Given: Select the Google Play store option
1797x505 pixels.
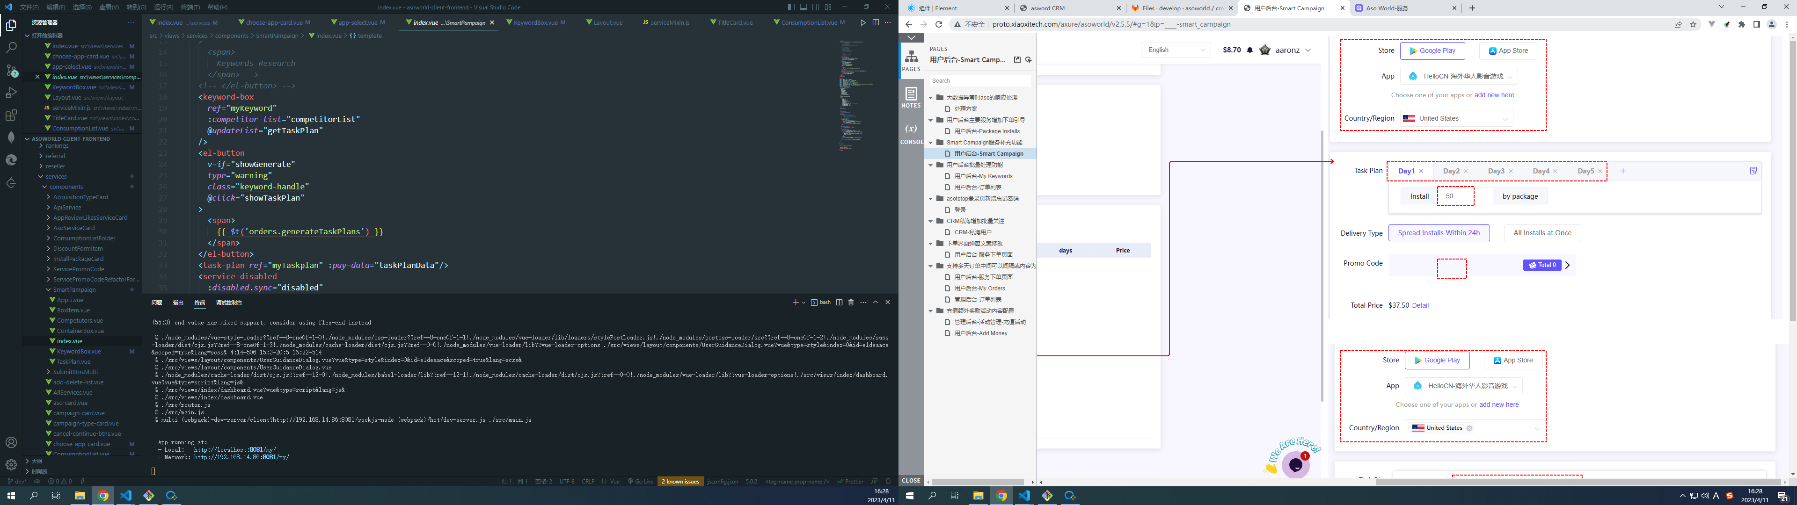Looking at the screenshot, I should point(1432,51).
